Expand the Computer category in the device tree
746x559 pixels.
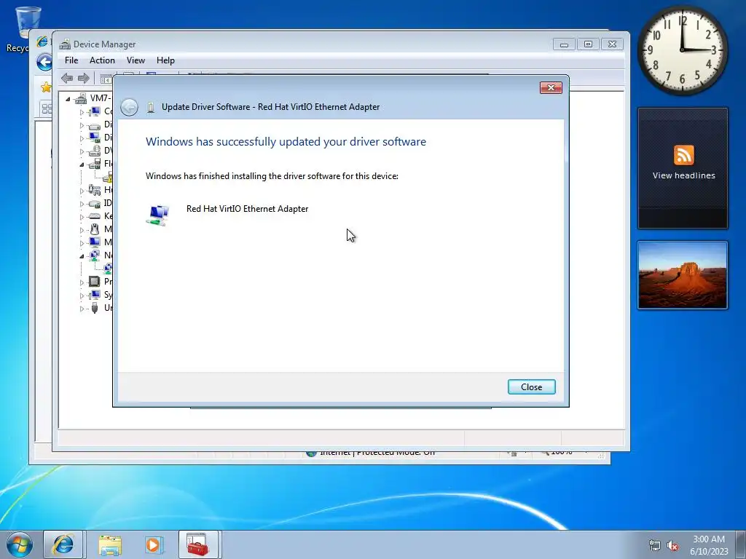[x=82, y=112]
